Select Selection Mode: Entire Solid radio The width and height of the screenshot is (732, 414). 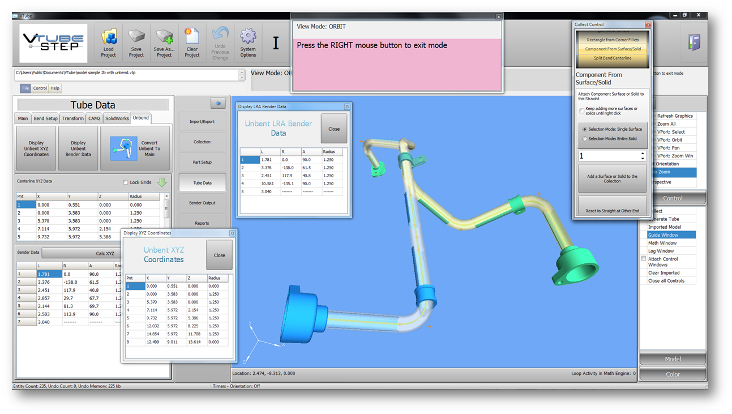[x=585, y=139]
